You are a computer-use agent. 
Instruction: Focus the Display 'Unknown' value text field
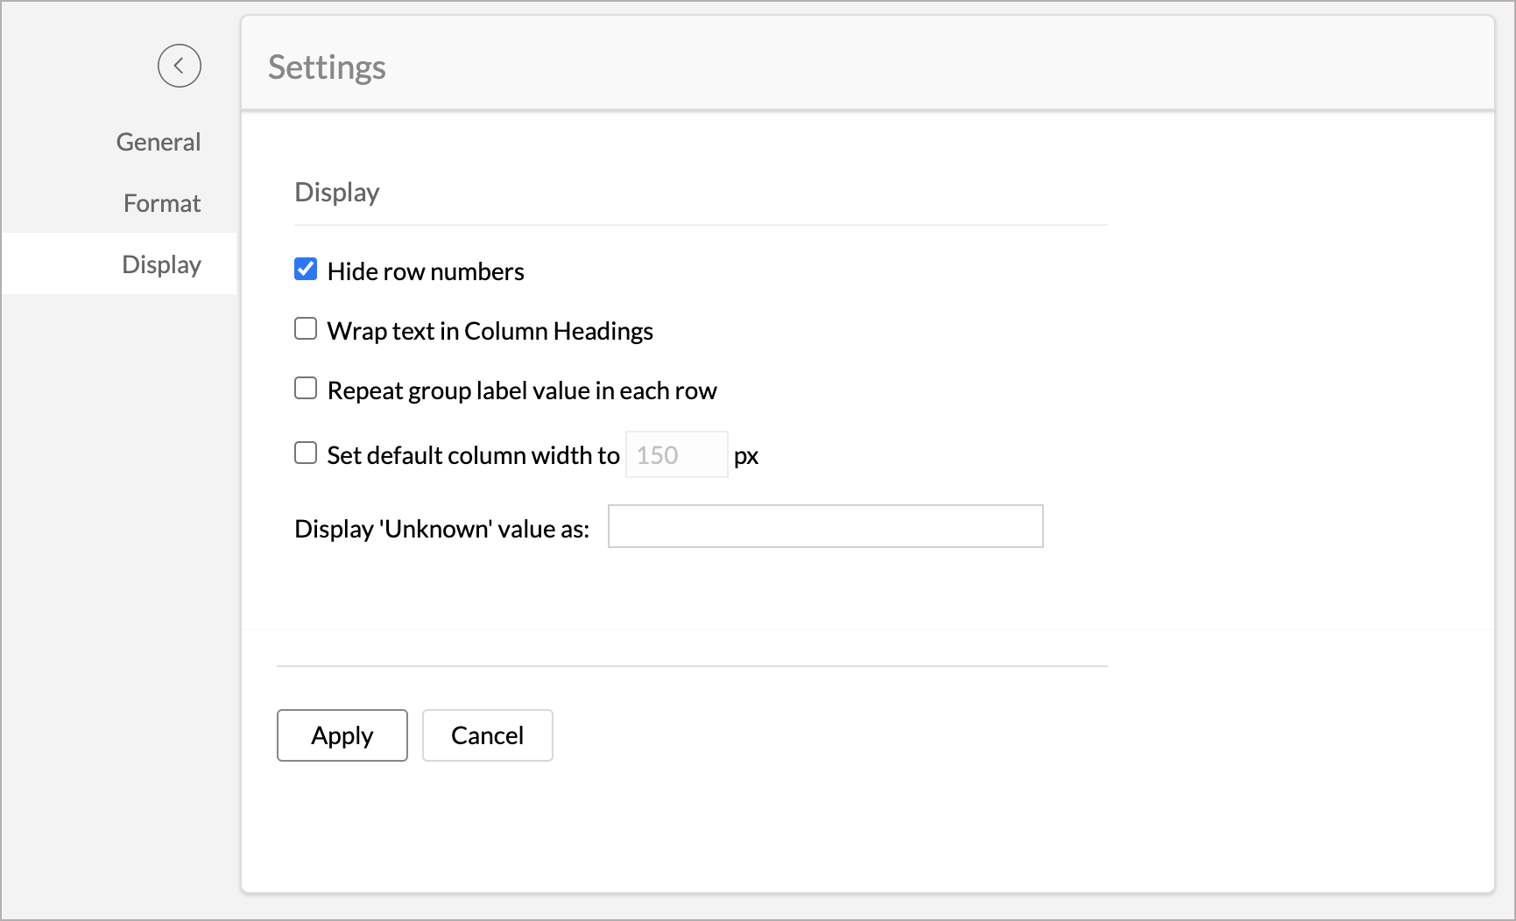pos(825,526)
